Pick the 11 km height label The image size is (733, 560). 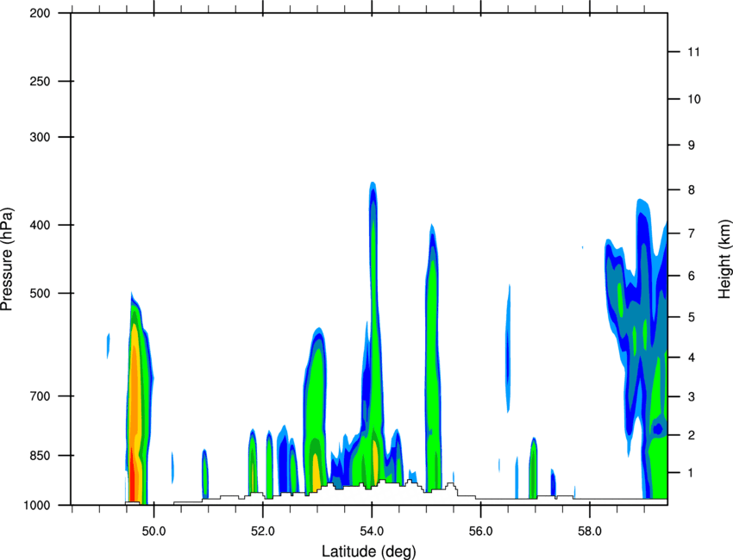pyautogui.click(x=694, y=52)
